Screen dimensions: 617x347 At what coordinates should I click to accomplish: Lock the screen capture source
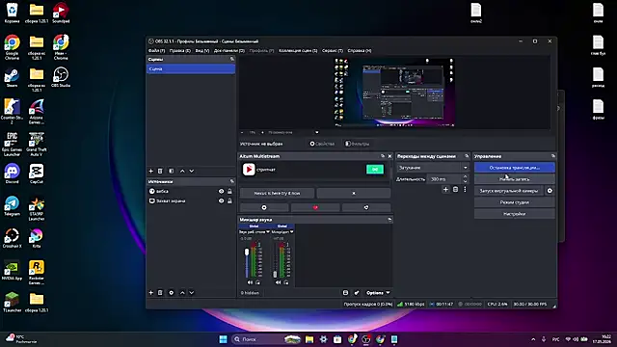229,201
